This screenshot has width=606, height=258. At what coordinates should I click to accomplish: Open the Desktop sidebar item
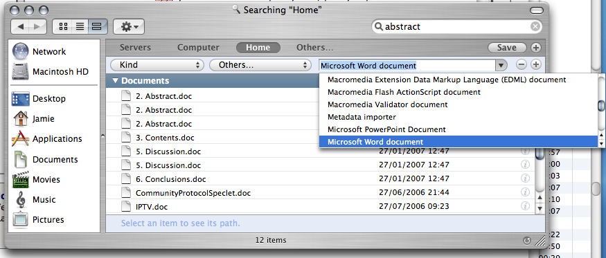coord(39,98)
